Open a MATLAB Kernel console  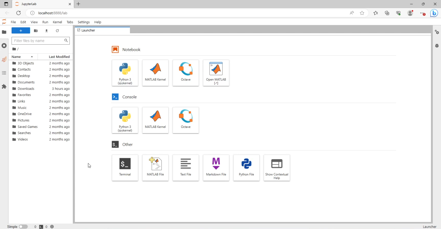click(155, 120)
